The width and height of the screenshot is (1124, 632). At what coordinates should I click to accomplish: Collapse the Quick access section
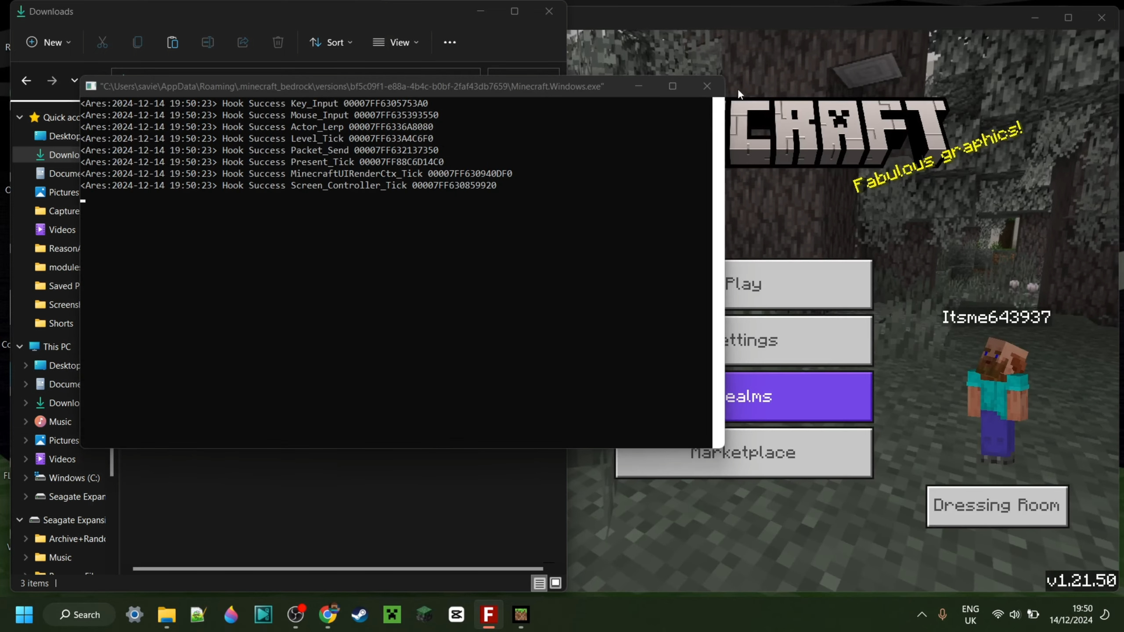coord(20,117)
